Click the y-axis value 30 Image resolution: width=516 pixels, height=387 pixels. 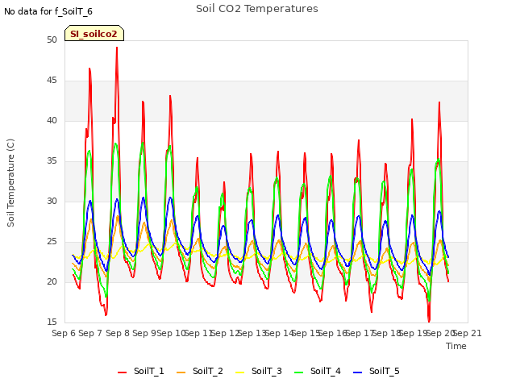tap(52, 201)
